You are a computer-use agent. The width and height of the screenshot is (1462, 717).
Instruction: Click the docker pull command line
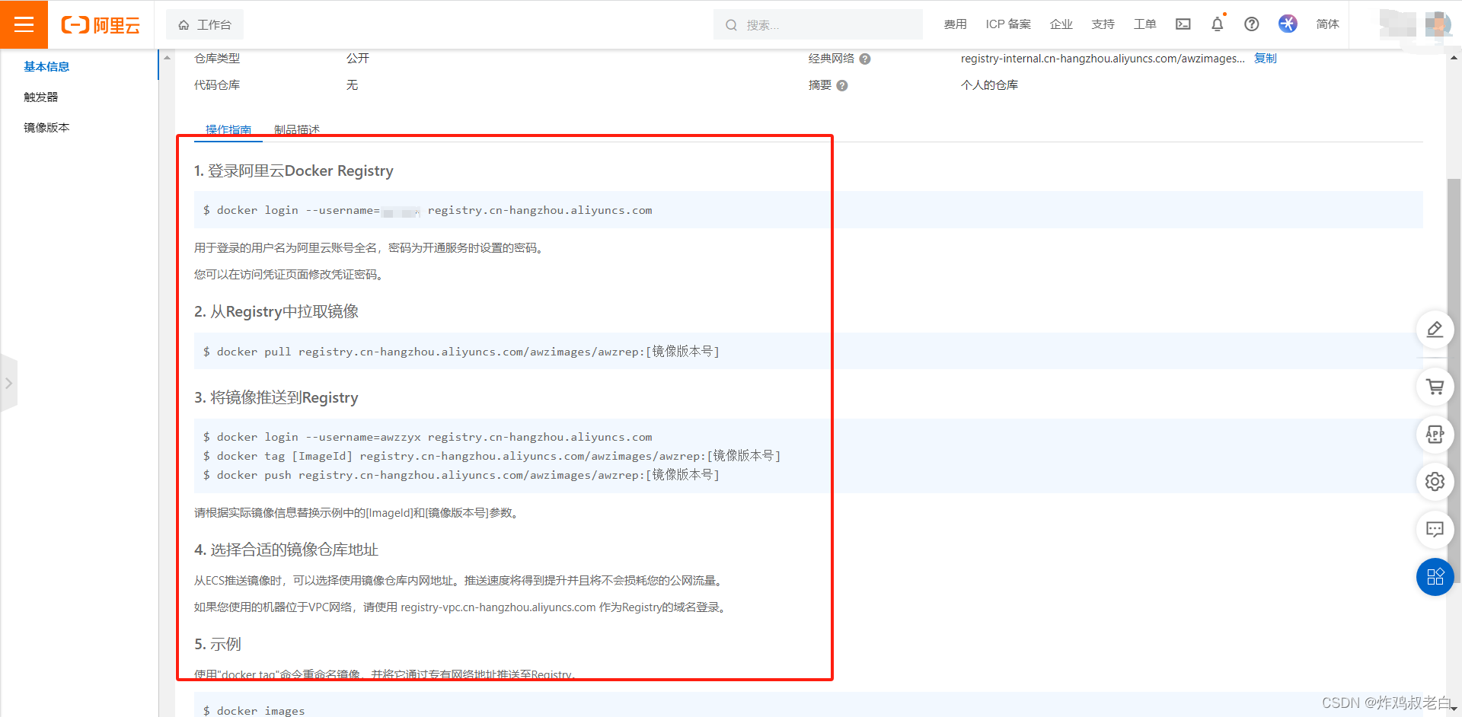coord(461,352)
